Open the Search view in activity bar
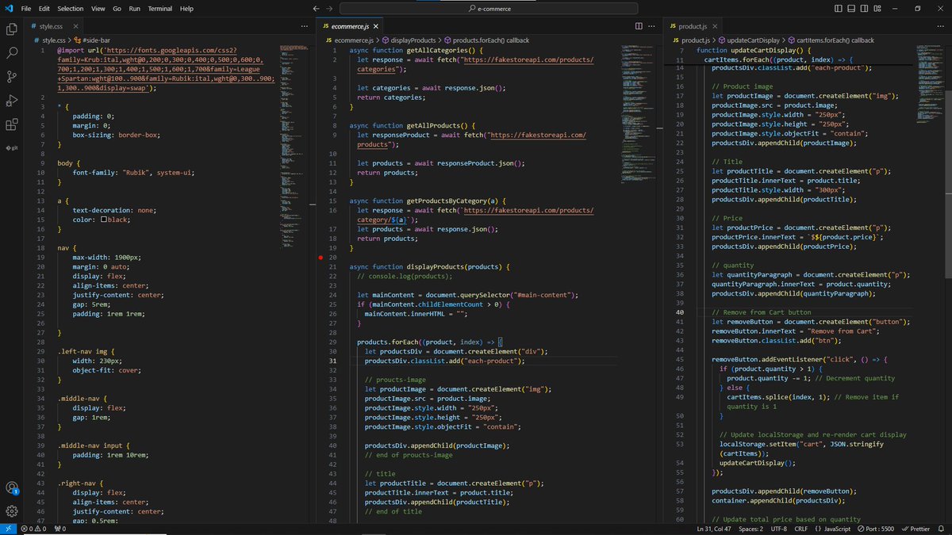952x535 pixels. point(12,53)
